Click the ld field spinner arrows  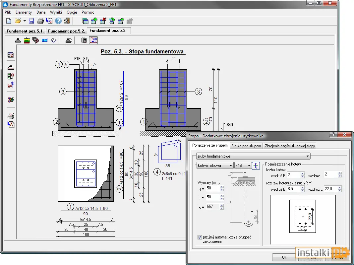point(222,188)
